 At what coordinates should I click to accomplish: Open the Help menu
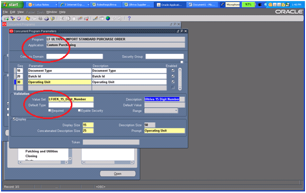click(62, 12)
